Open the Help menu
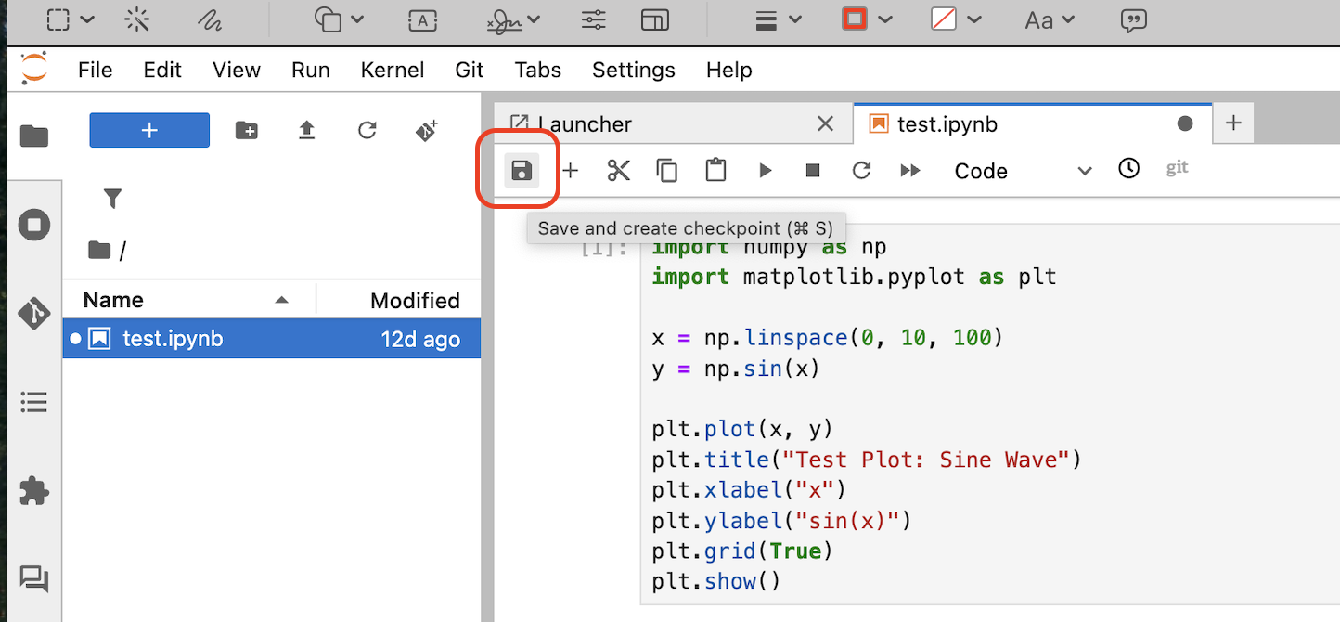The image size is (1340, 622). click(729, 70)
